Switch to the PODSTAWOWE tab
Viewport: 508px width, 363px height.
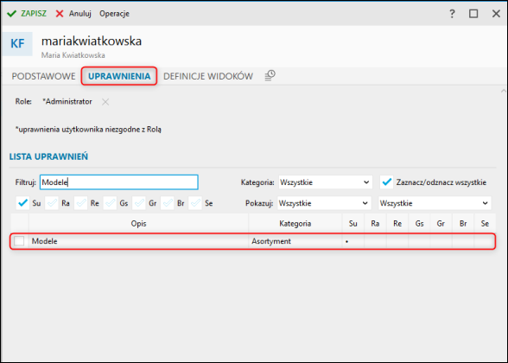[x=43, y=76]
